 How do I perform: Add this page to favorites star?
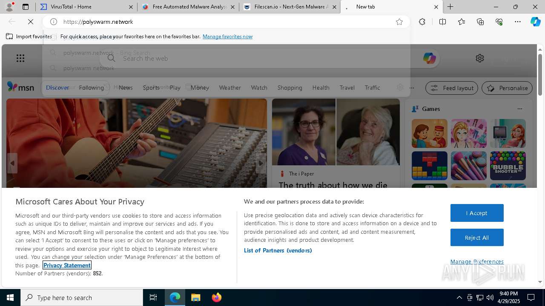[x=399, y=22]
